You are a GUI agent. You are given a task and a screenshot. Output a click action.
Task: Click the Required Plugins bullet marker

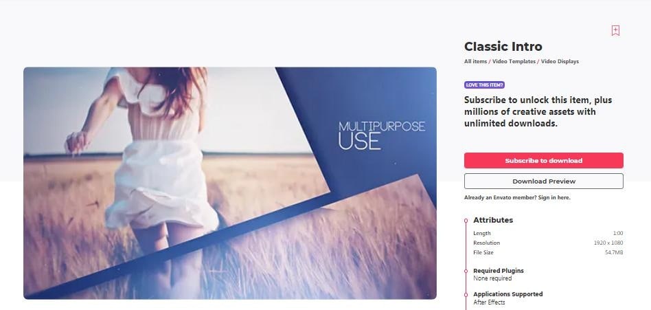coord(466,271)
